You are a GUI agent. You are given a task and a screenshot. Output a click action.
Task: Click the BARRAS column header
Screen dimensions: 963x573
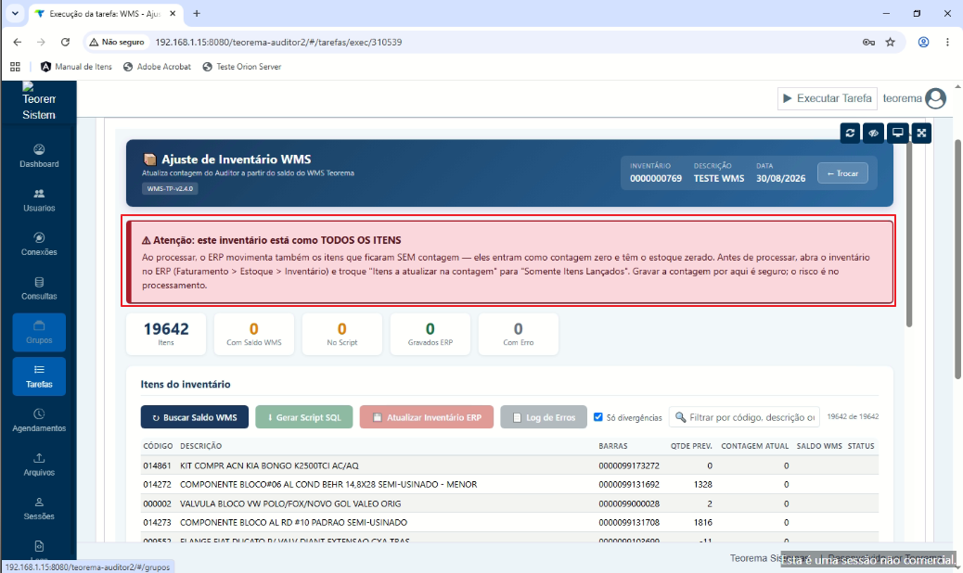(613, 446)
